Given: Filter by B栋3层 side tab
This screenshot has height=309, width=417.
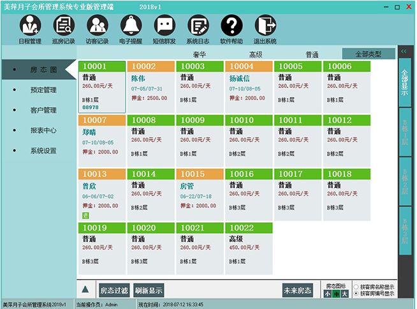Looking at the screenshot, I should coord(405,231).
